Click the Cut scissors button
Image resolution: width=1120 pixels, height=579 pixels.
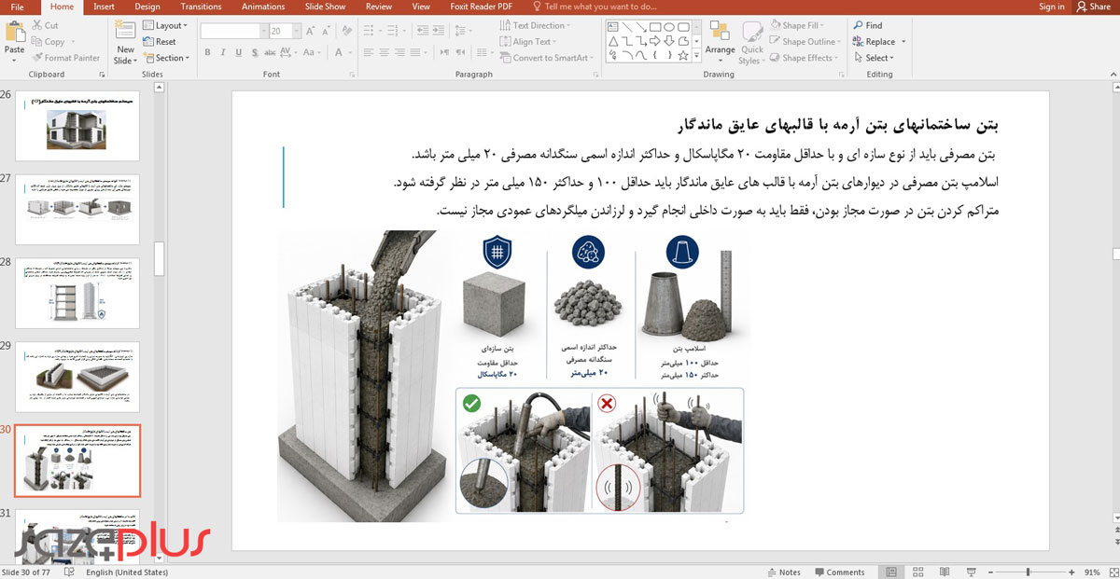click(x=44, y=26)
